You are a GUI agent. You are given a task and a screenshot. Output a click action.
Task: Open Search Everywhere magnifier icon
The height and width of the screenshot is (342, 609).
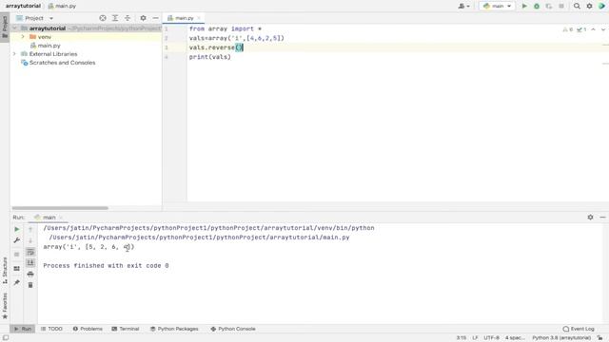[577, 6]
